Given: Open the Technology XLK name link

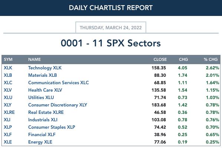Looking at the screenshot, I should coord(45,68).
